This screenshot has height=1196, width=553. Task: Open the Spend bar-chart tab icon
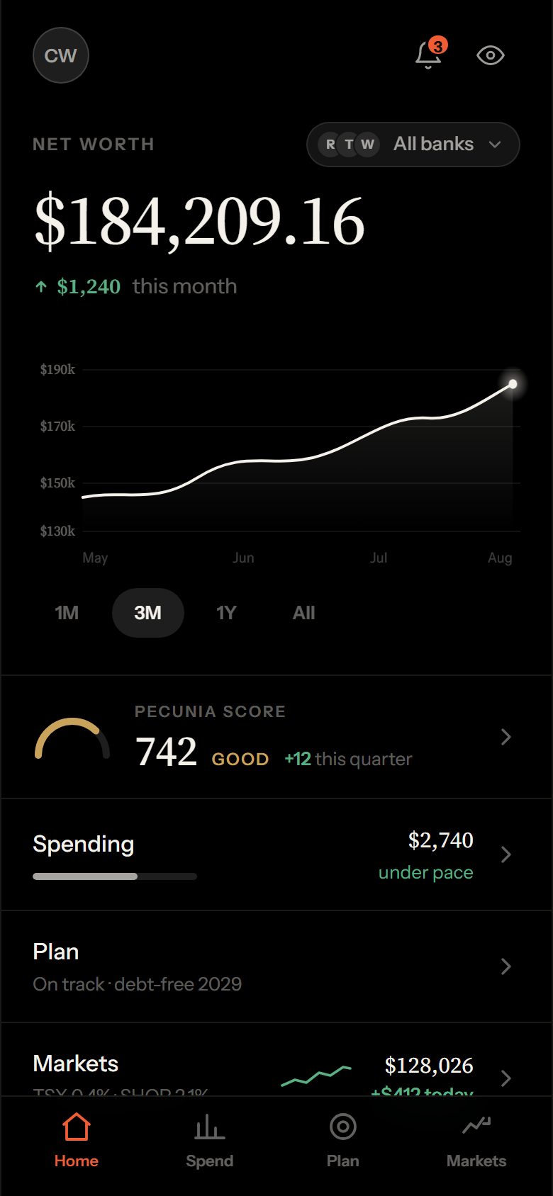click(210, 1127)
